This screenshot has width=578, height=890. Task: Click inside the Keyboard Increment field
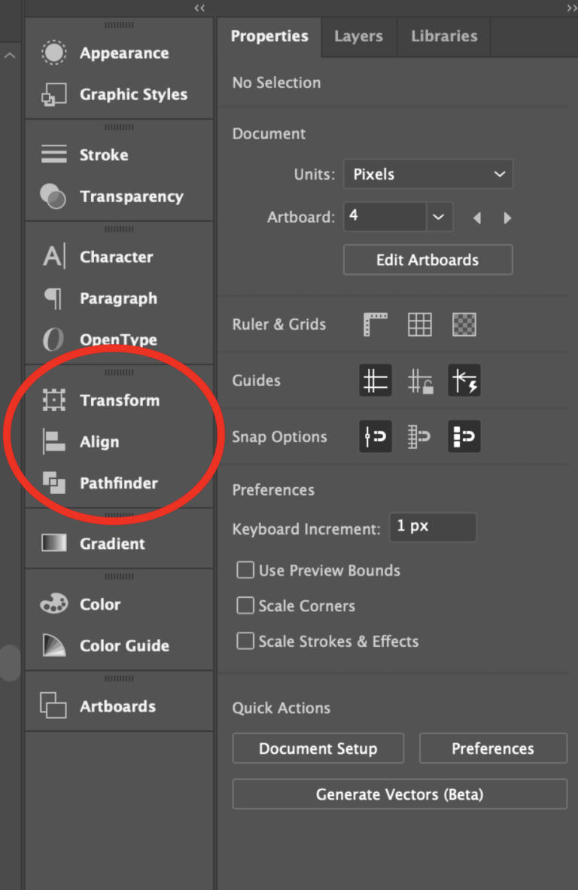pyautogui.click(x=432, y=527)
